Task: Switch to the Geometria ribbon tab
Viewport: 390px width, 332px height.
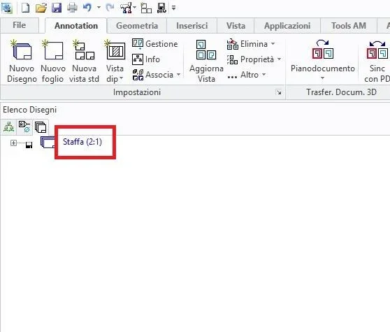Action: (x=137, y=26)
